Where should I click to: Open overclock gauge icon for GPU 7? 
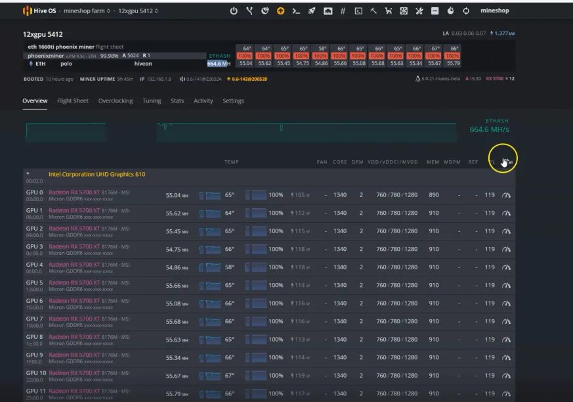506,321
